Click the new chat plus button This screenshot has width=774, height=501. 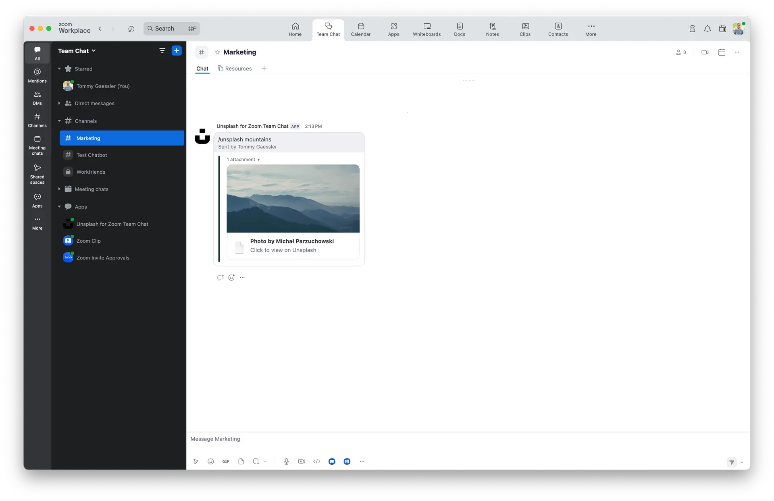177,51
